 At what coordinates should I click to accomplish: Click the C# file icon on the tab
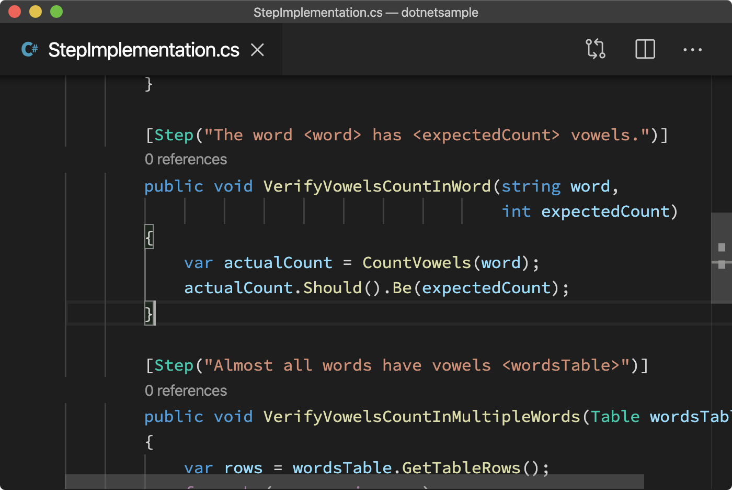tap(30, 50)
